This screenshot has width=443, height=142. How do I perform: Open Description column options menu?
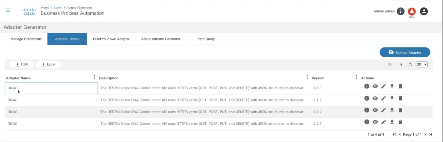307,78
